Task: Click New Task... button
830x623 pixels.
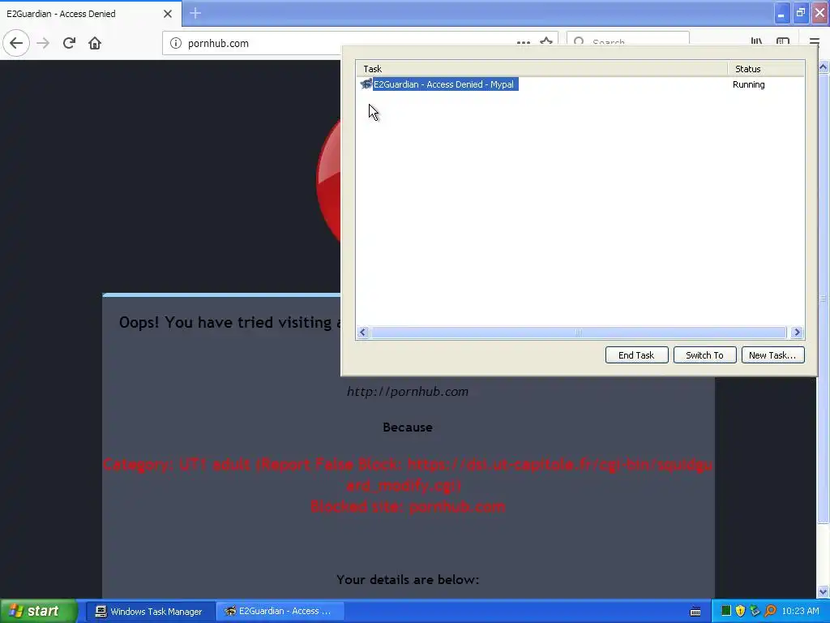Action: point(772,355)
